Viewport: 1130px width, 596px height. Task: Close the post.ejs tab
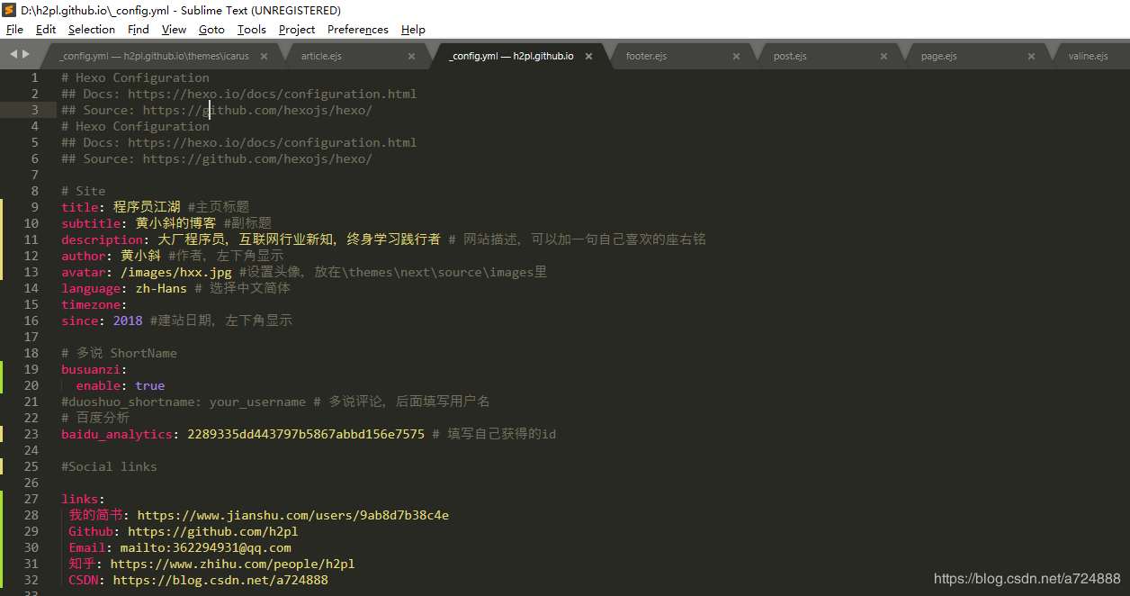click(x=883, y=56)
